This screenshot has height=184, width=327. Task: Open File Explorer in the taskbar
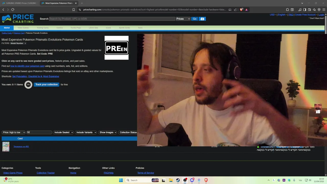[x=171, y=180]
